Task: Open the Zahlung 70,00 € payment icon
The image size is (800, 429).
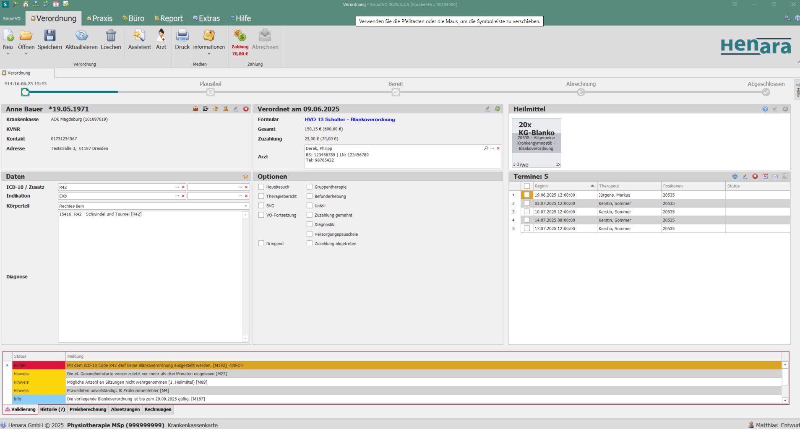Action: click(x=240, y=36)
